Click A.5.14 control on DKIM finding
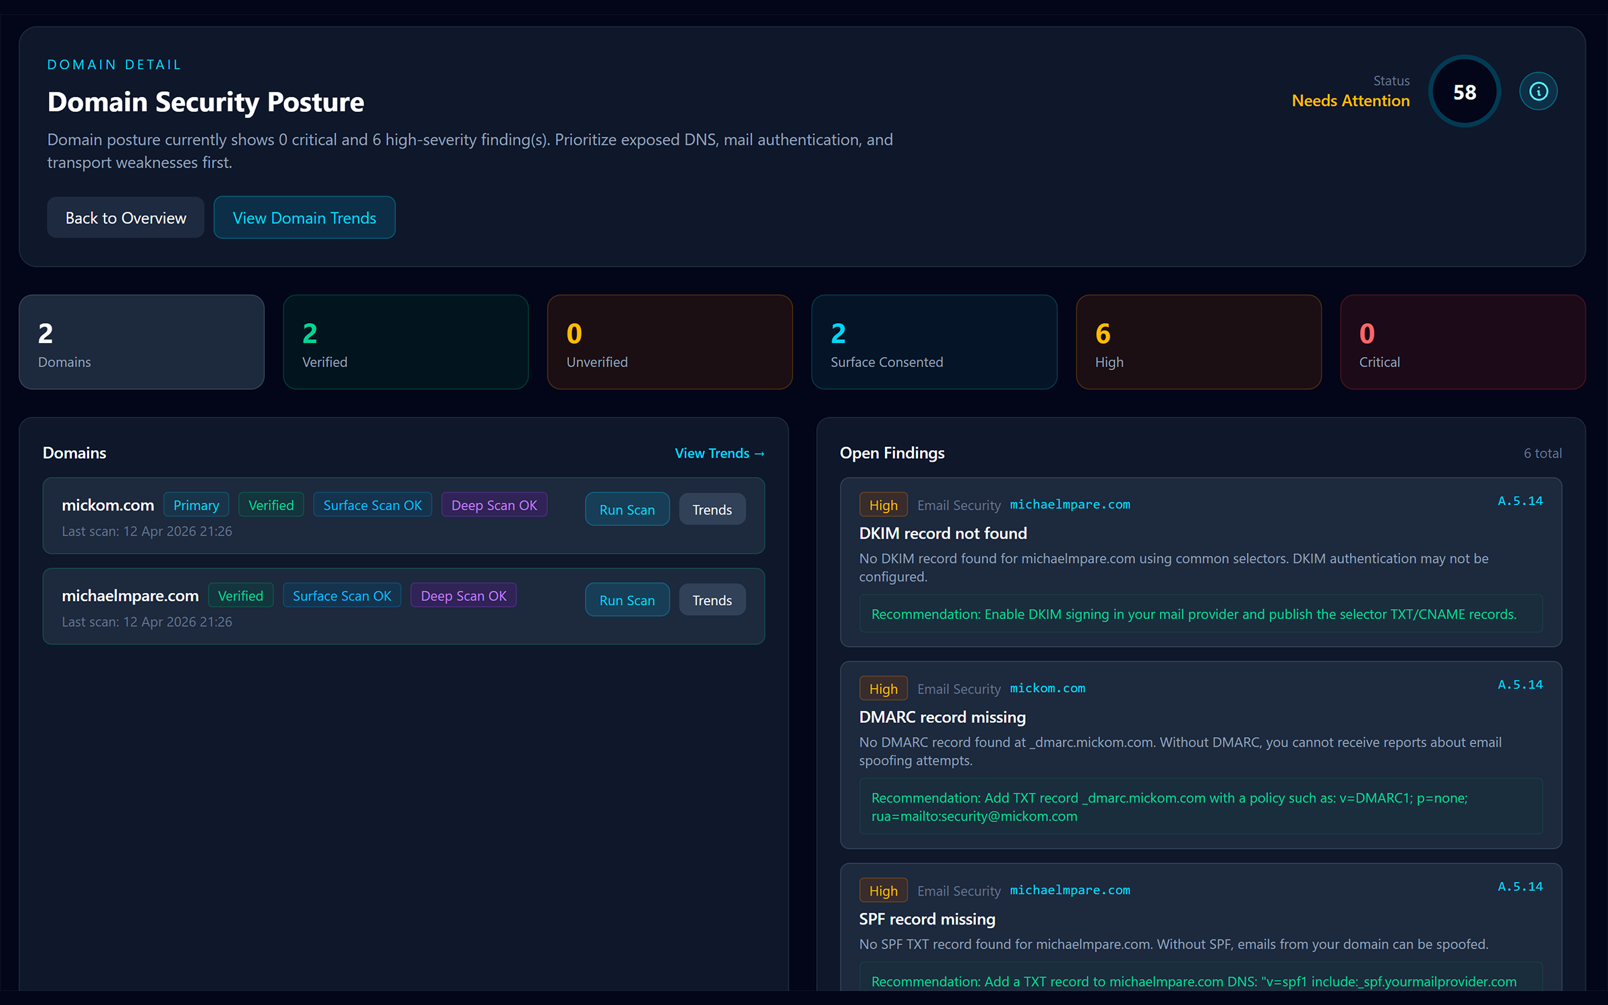 tap(1520, 501)
